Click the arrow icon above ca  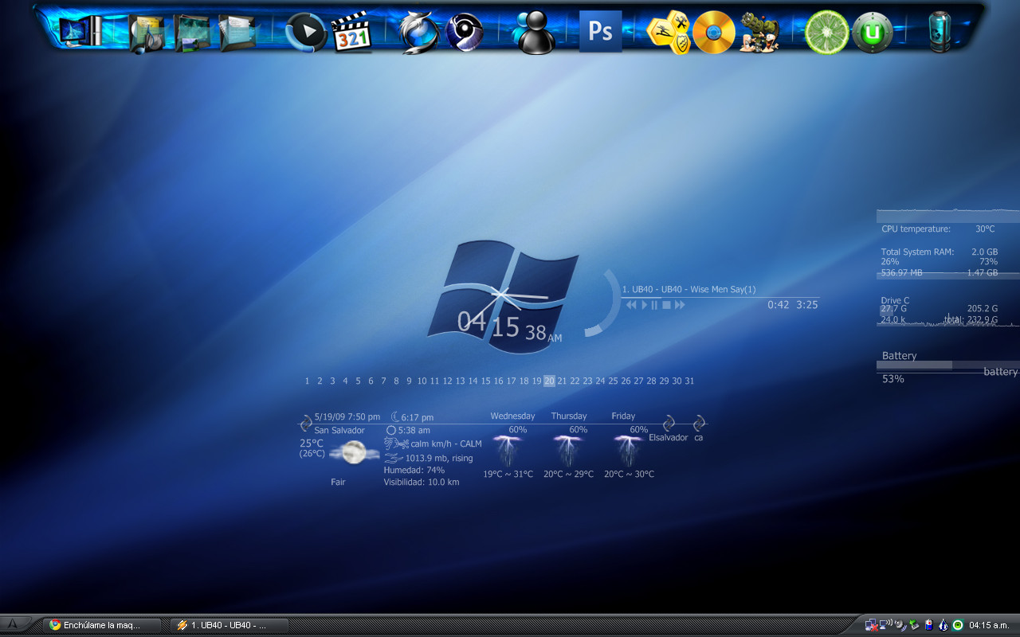[x=699, y=423]
